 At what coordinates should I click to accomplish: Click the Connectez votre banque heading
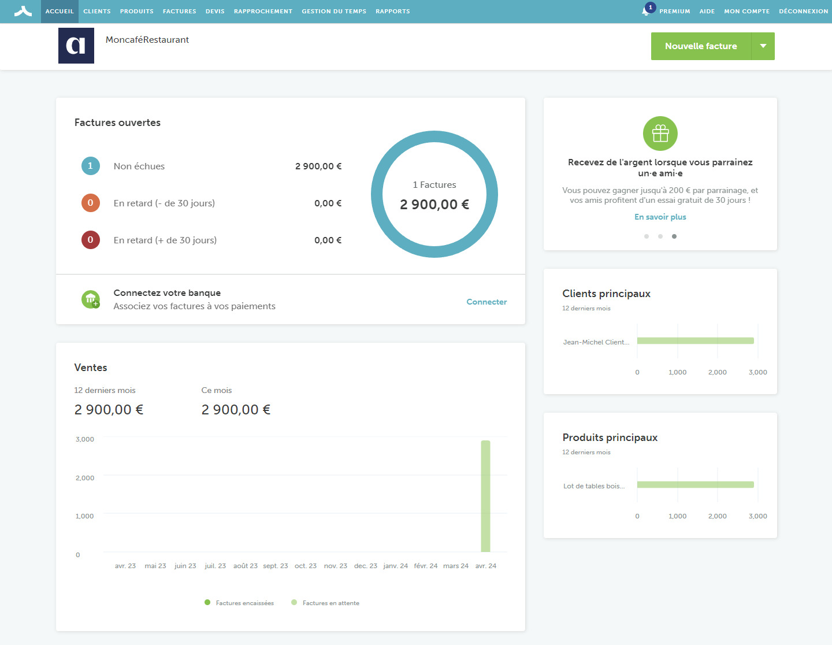tap(167, 293)
